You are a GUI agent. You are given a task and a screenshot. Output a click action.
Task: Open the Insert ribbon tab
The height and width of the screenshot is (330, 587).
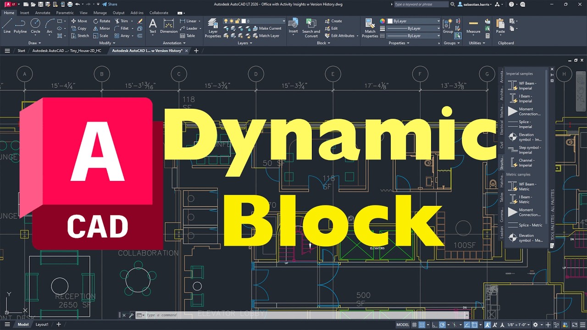24,13
